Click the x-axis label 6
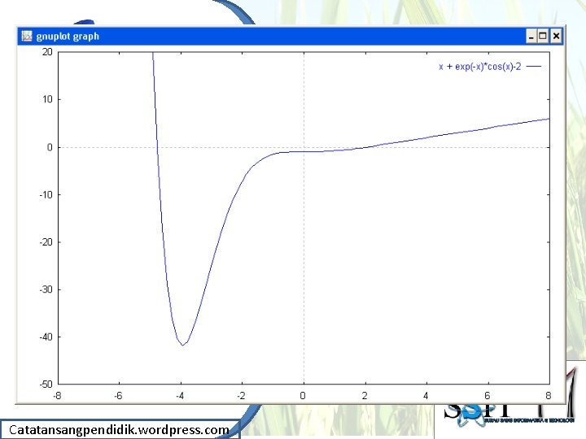586x439 pixels. pos(488,396)
